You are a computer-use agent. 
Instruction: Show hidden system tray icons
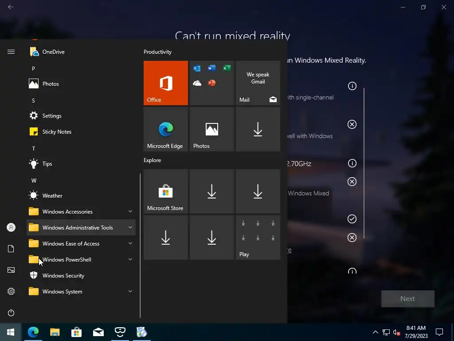click(375, 332)
